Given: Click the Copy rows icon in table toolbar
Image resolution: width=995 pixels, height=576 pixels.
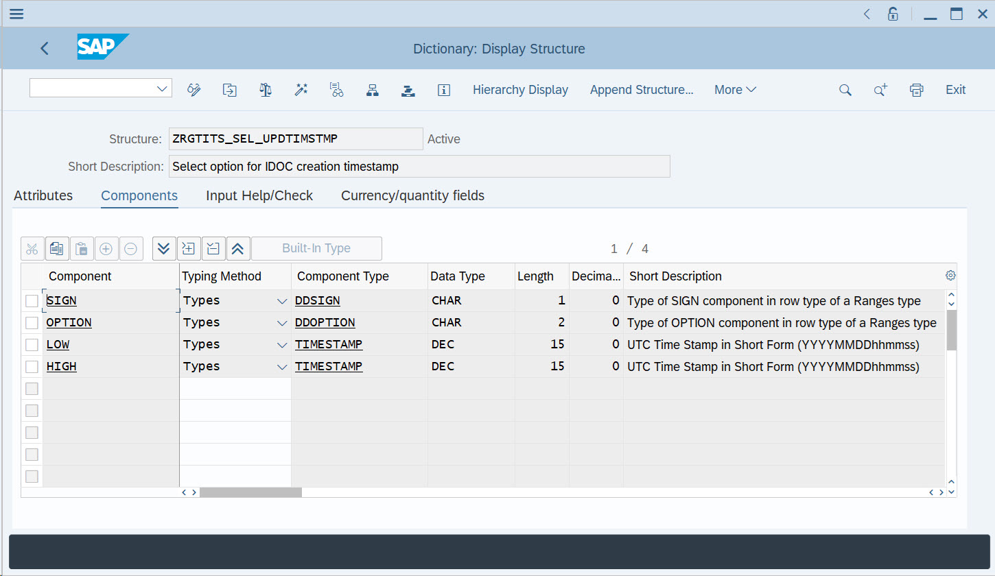Looking at the screenshot, I should click(x=57, y=248).
